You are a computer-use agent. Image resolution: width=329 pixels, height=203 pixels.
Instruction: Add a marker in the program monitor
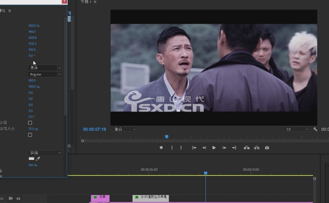[x=161, y=148]
